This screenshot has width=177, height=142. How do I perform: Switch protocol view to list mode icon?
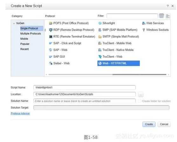[x=161, y=16]
